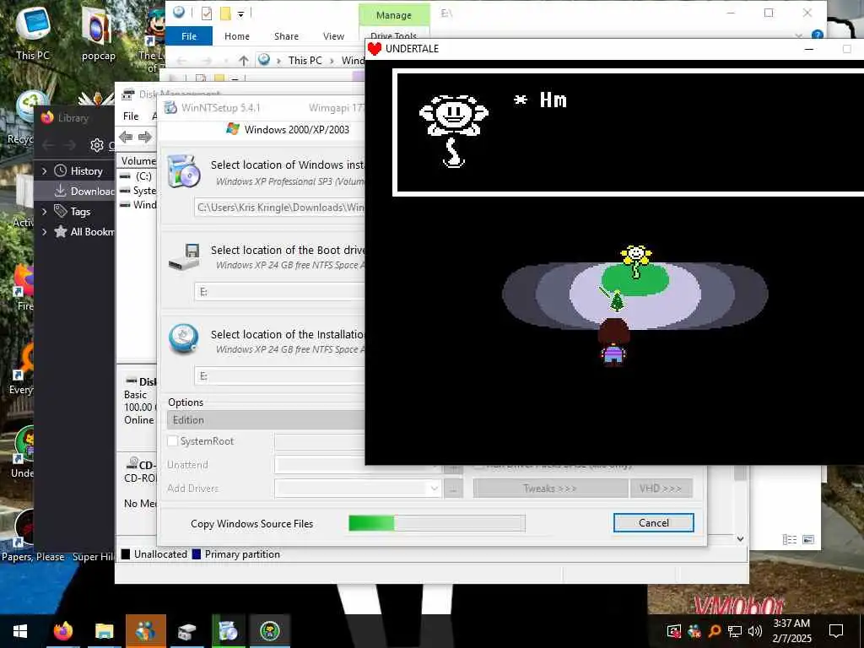
Task: Click New Folder icon in Explorer quick access toolbar
Action: click(224, 13)
